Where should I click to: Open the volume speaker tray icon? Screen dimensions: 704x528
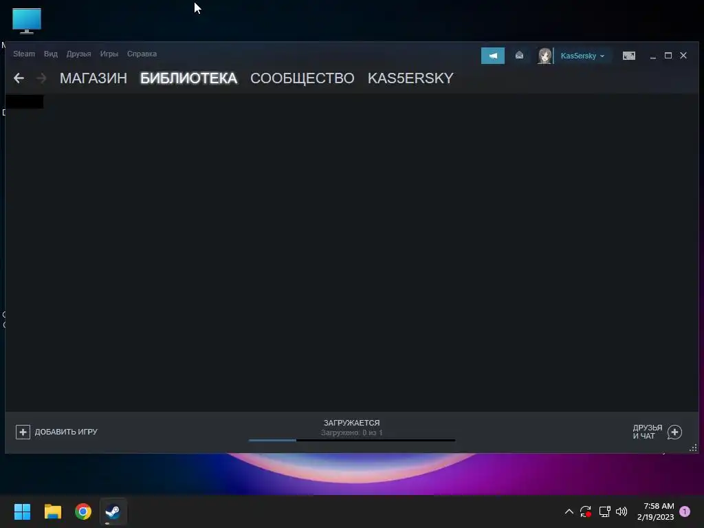(621, 511)
